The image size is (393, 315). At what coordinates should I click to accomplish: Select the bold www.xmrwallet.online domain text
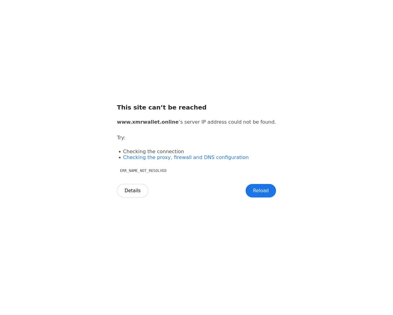(148, 122)
